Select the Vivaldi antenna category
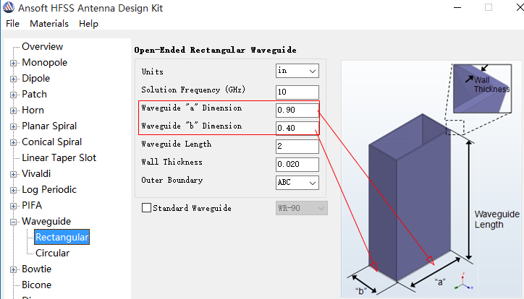The width and height of the screenshot is (524, 299). tap(36, 173)
